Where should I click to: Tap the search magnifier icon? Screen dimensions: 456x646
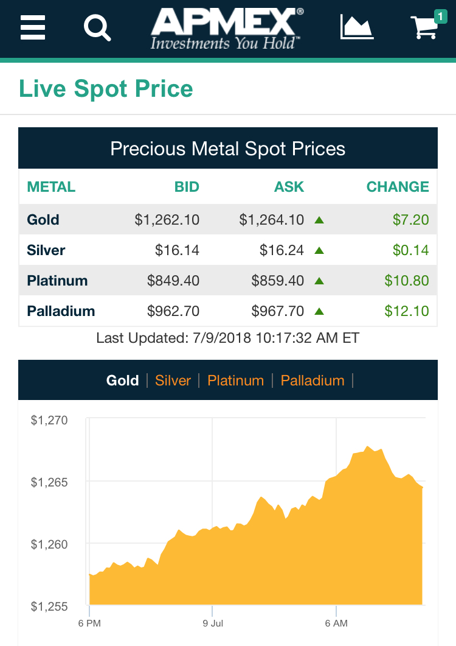[97, 27]
